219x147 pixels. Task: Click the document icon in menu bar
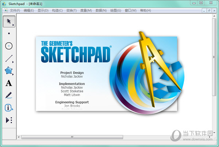pyautogui.click(x=6, y=11)
